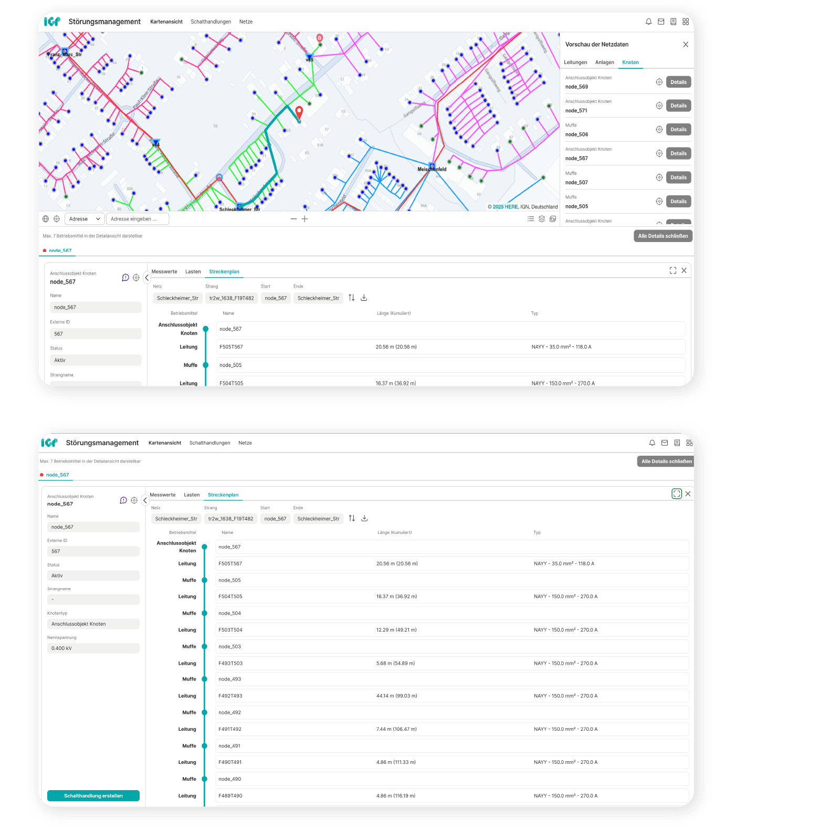
Task: Collapse the side card with chevron in top window
Action: click(147, 278)
